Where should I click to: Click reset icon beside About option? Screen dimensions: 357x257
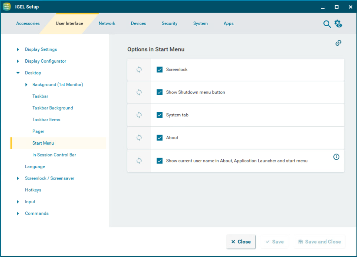tap(139, 138)
